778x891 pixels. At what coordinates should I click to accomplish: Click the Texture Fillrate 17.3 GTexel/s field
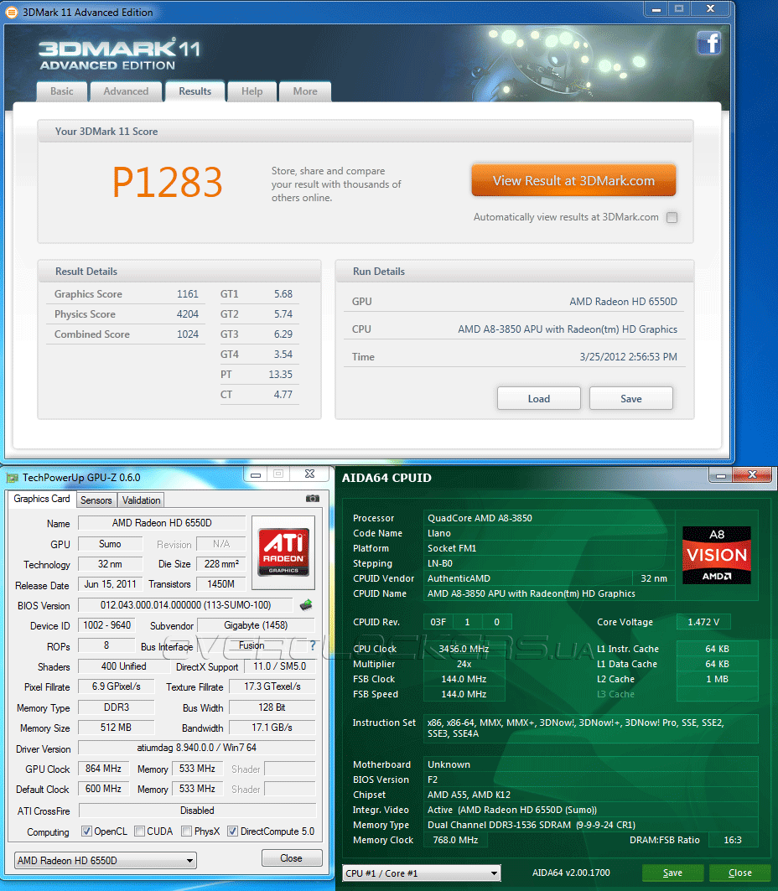click(272, 686)
